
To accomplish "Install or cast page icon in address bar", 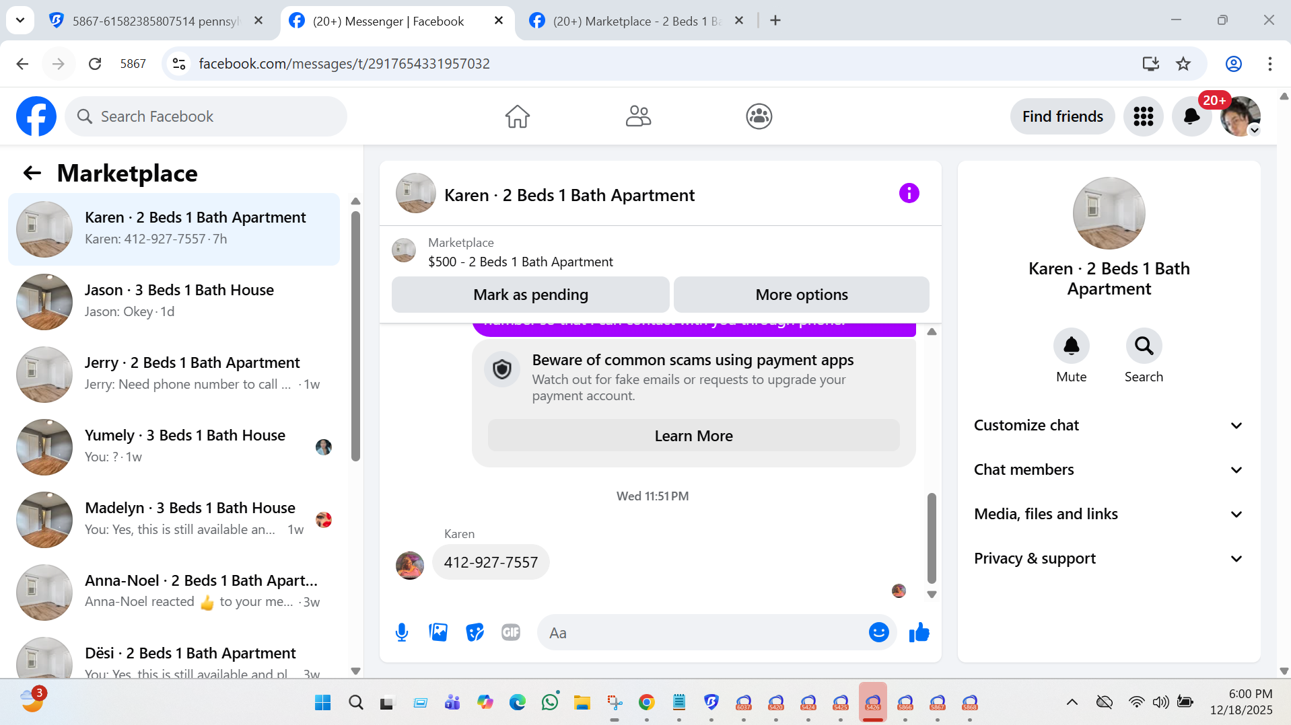I will (1150, 64).
